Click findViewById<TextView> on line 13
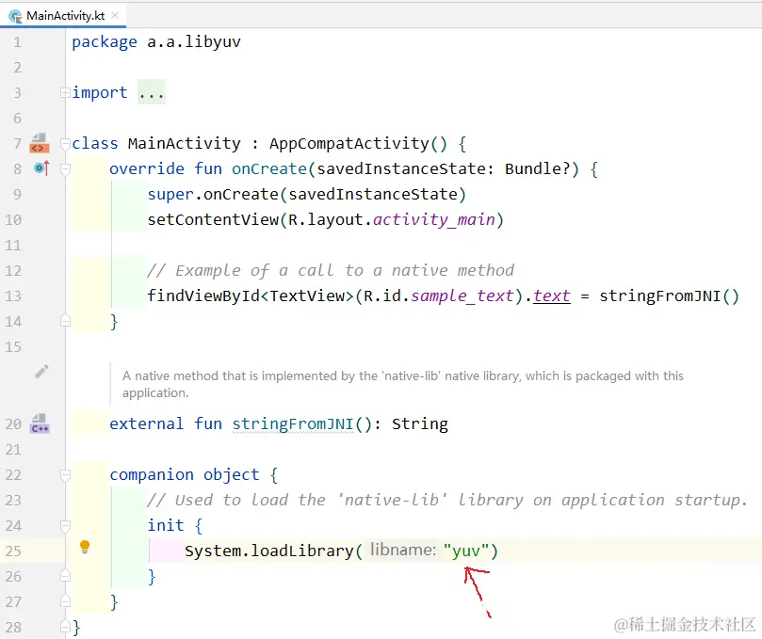762x639 pixels. coord(251,296)
